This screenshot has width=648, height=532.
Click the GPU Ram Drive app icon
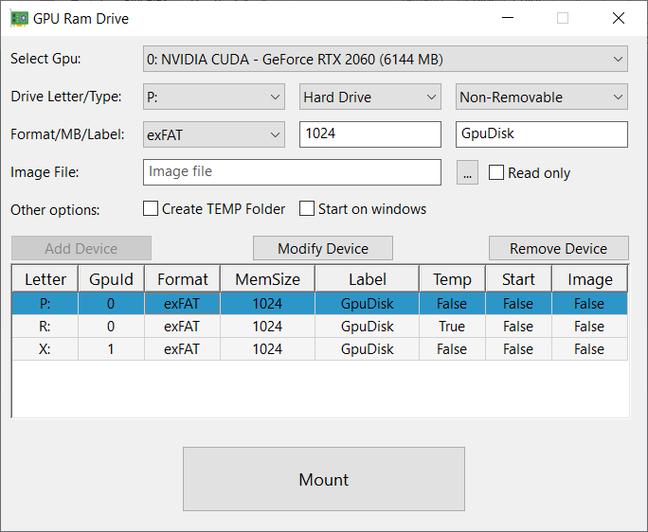(19, 18)
